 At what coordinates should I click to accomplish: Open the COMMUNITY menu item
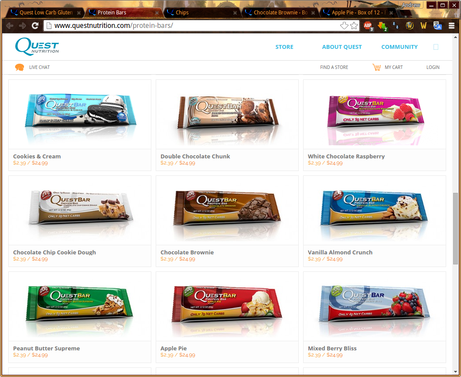click(399, 47)
